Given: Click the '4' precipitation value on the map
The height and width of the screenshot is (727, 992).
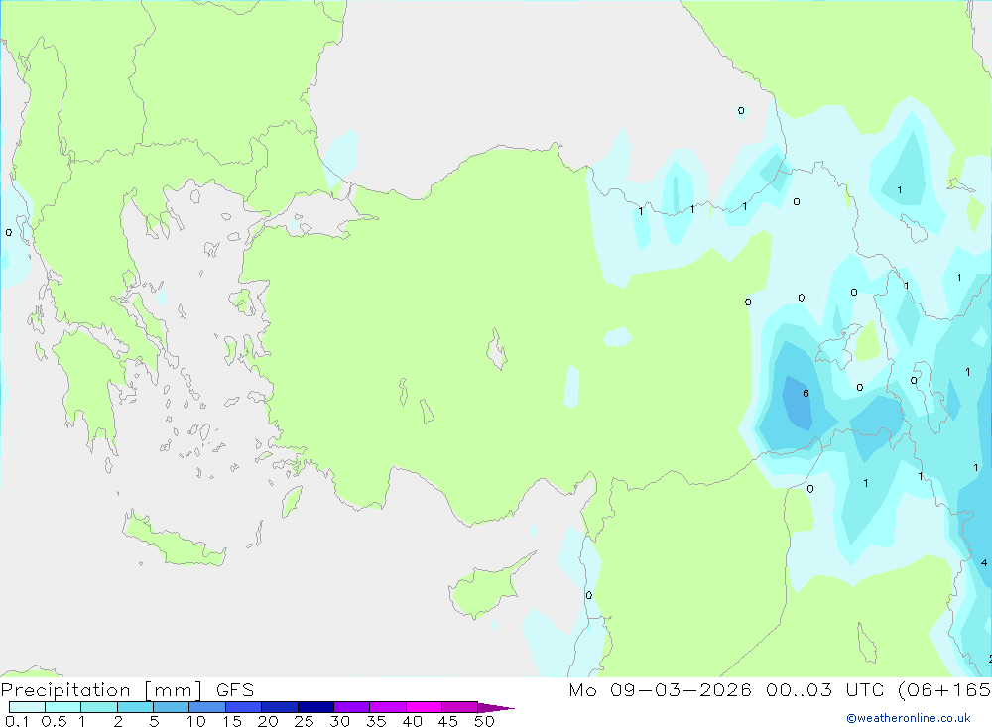Looking at the screenshot, I should [984, 562].
